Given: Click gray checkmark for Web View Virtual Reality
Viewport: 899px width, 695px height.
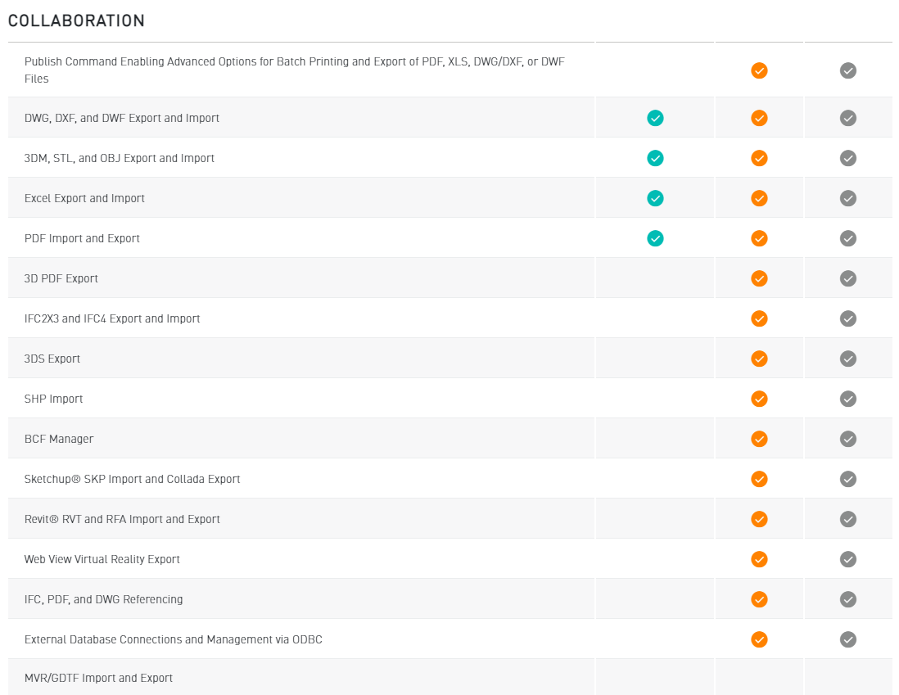Looking at the screenshot, I should click(848, 559).
